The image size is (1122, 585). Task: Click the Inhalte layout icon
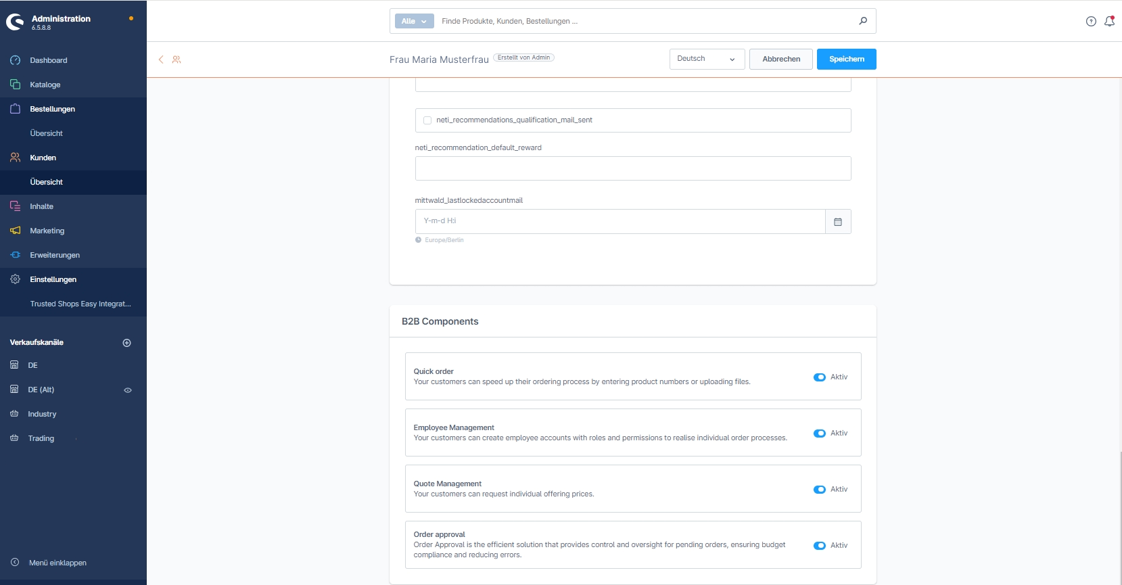(15, 206)
